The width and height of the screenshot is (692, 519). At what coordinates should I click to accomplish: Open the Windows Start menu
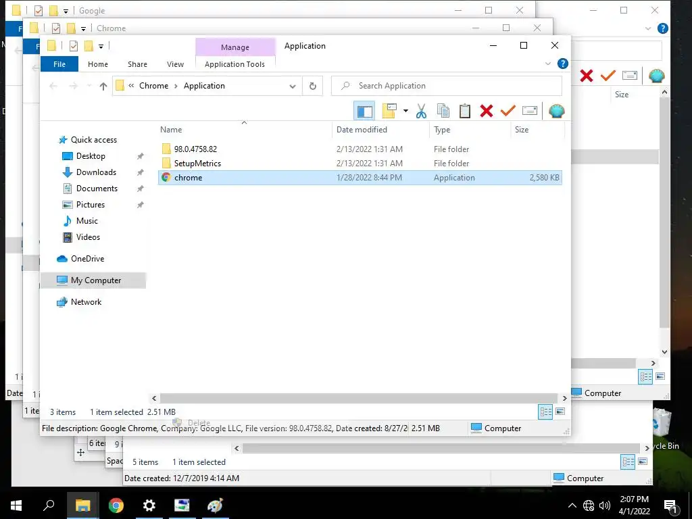click(x=16, y=505)
